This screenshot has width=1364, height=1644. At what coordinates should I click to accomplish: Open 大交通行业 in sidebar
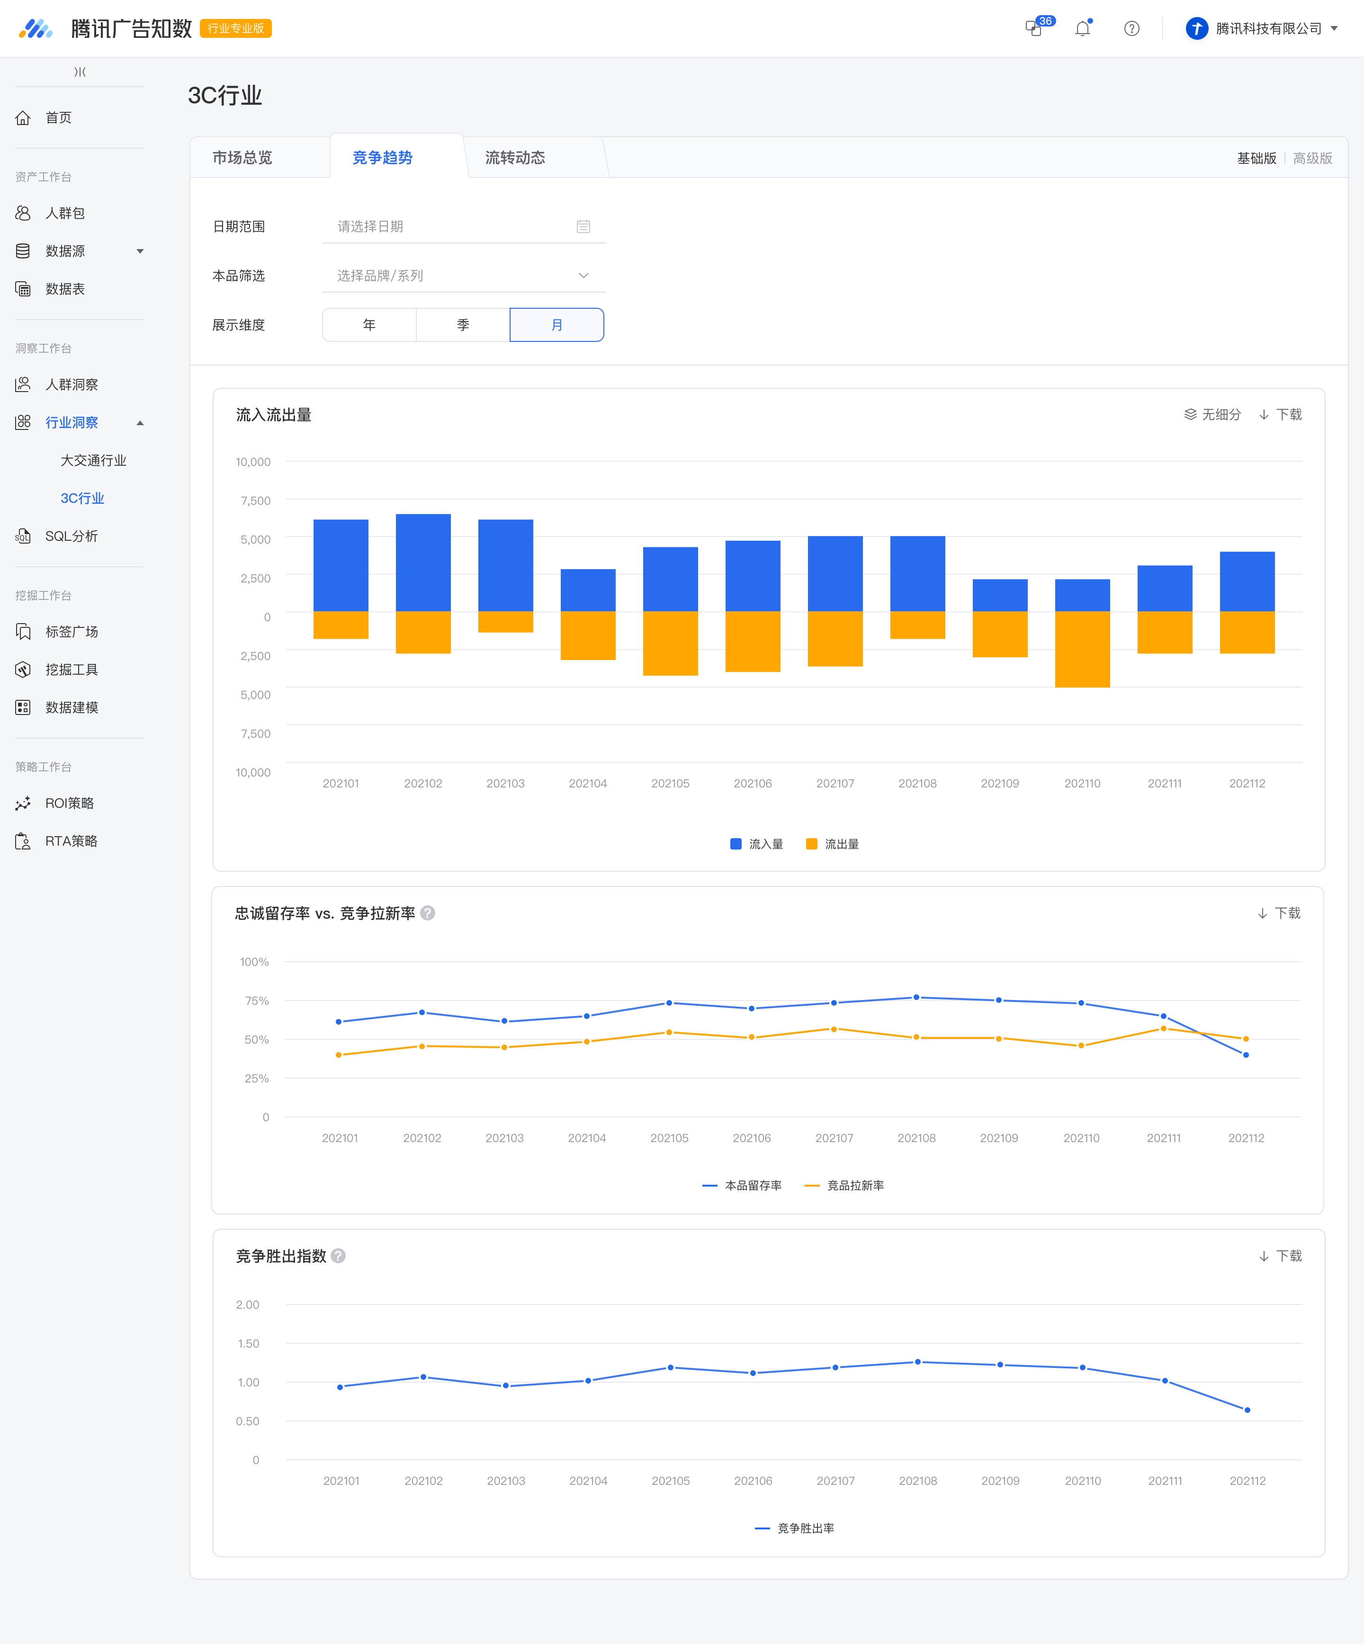93,460
